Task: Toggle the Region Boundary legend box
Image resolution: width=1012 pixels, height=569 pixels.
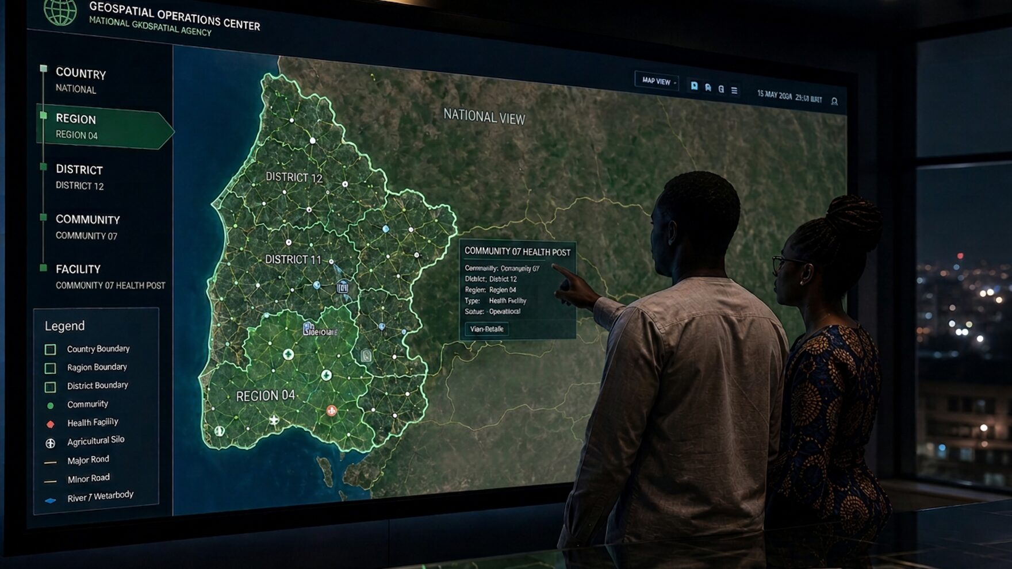Action: pos(51,368)
